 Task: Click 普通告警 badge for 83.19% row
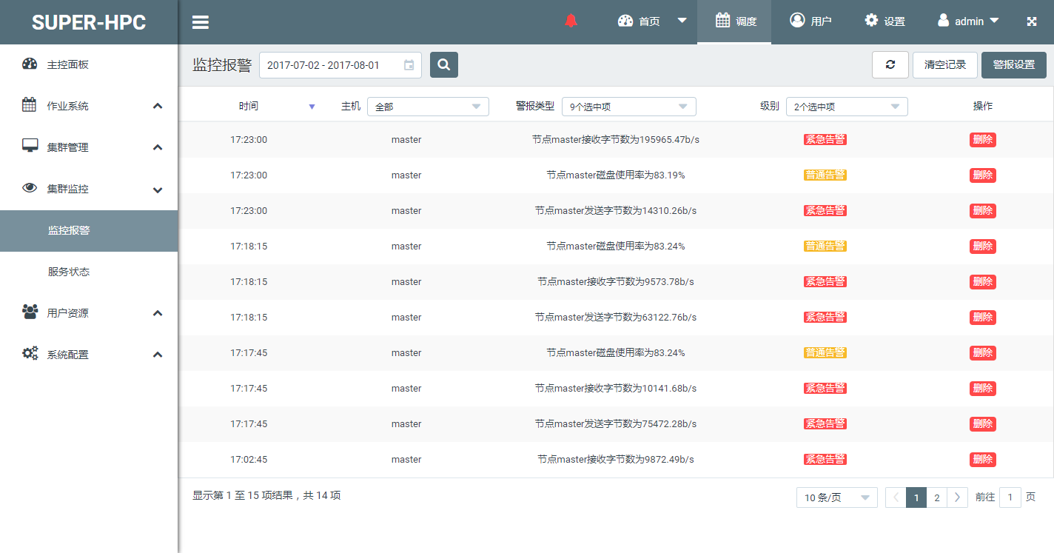tap(825, 175)
